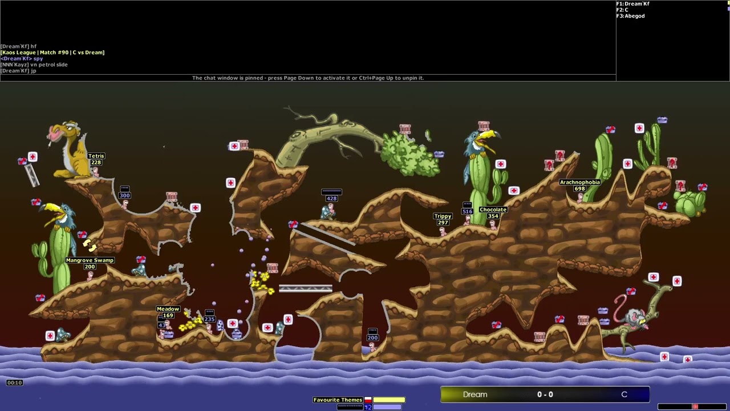The width and height of the screenshot is (730, 411).
Task: Click the 'vn petrol slide' chat message
Action: click(x=34, y=65)
